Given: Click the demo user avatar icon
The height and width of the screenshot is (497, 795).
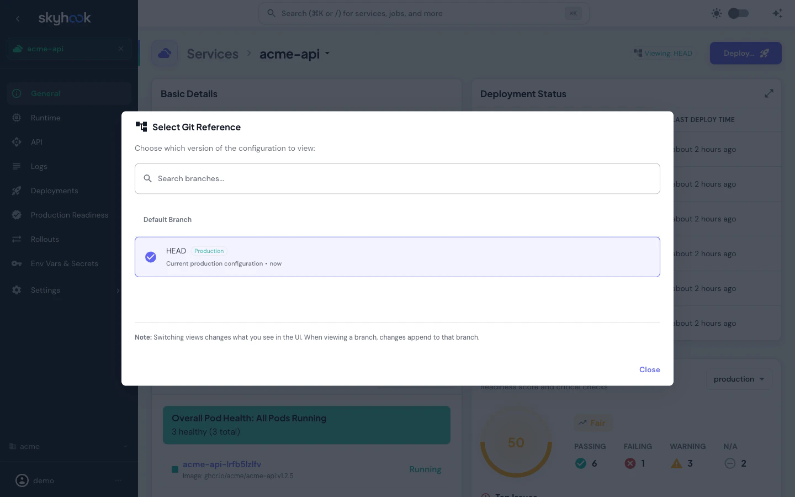Looking at the screenshot, I should click(22, 480).
